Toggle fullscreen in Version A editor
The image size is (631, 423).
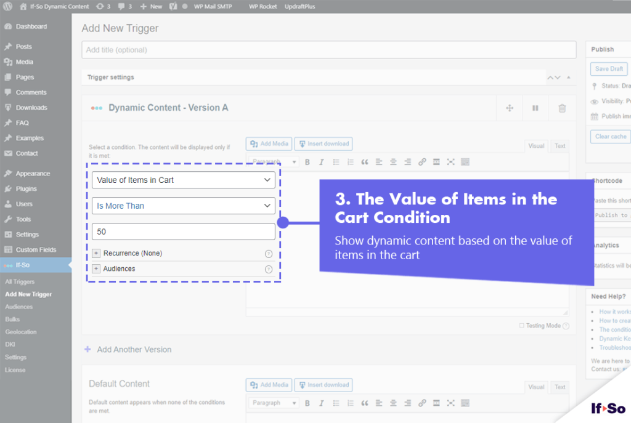pyautogui.click(x=450, y=162)
